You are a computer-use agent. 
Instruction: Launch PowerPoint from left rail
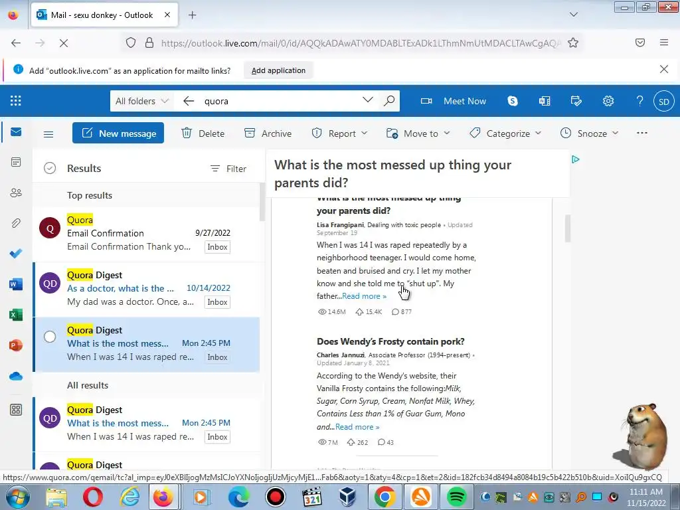click(16, 345)
